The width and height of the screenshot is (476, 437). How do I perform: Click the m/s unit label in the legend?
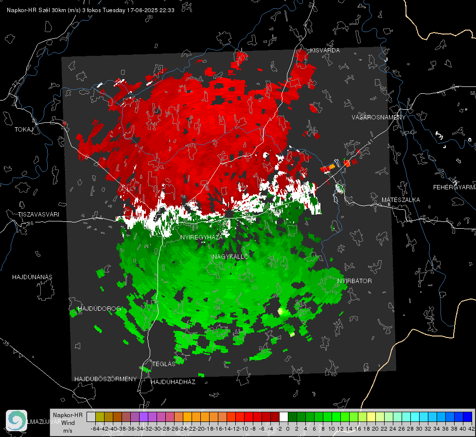68,431
